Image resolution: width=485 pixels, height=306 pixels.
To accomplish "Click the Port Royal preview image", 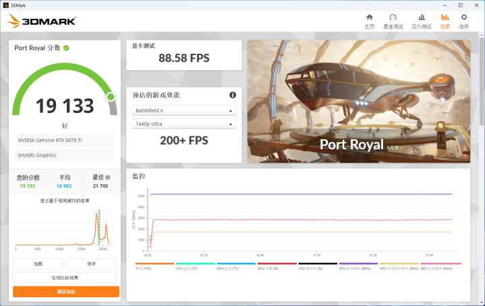I will 359,101.
